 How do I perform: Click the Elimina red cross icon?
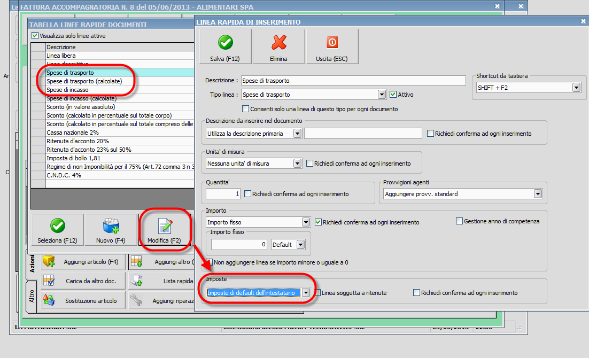coord(278,42)
